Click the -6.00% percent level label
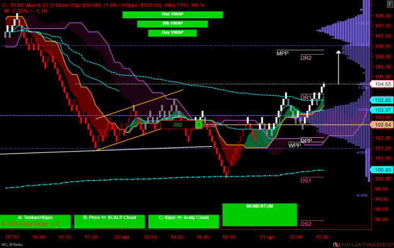This screenshot has width=394, height=248. pyautogui.click(x=362, y=196)
